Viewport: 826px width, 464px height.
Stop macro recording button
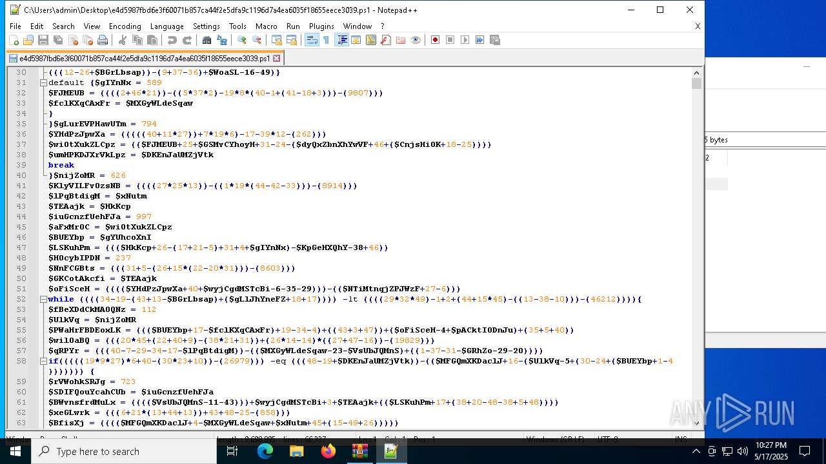pyautogui.click(x=450, y=40)
